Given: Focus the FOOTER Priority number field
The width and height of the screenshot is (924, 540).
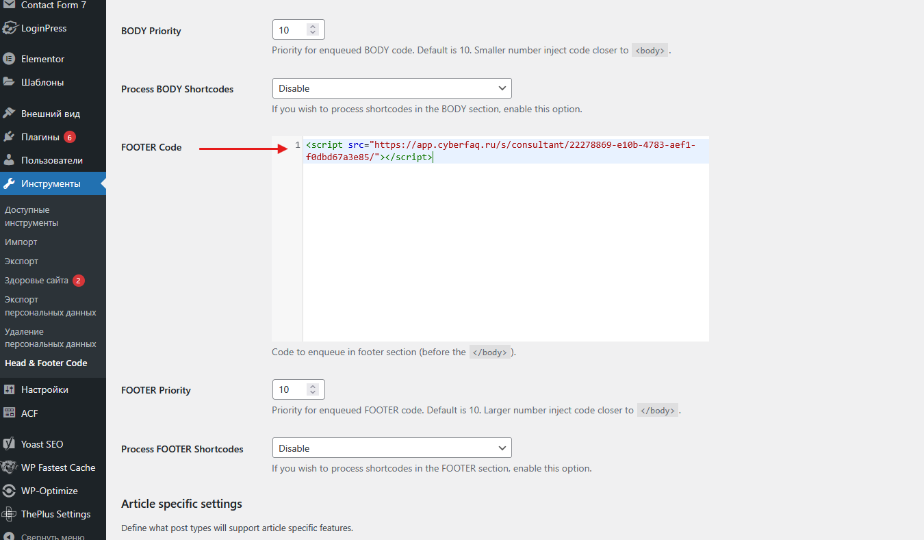Looking at the screenshot, I should click(298, 389).
